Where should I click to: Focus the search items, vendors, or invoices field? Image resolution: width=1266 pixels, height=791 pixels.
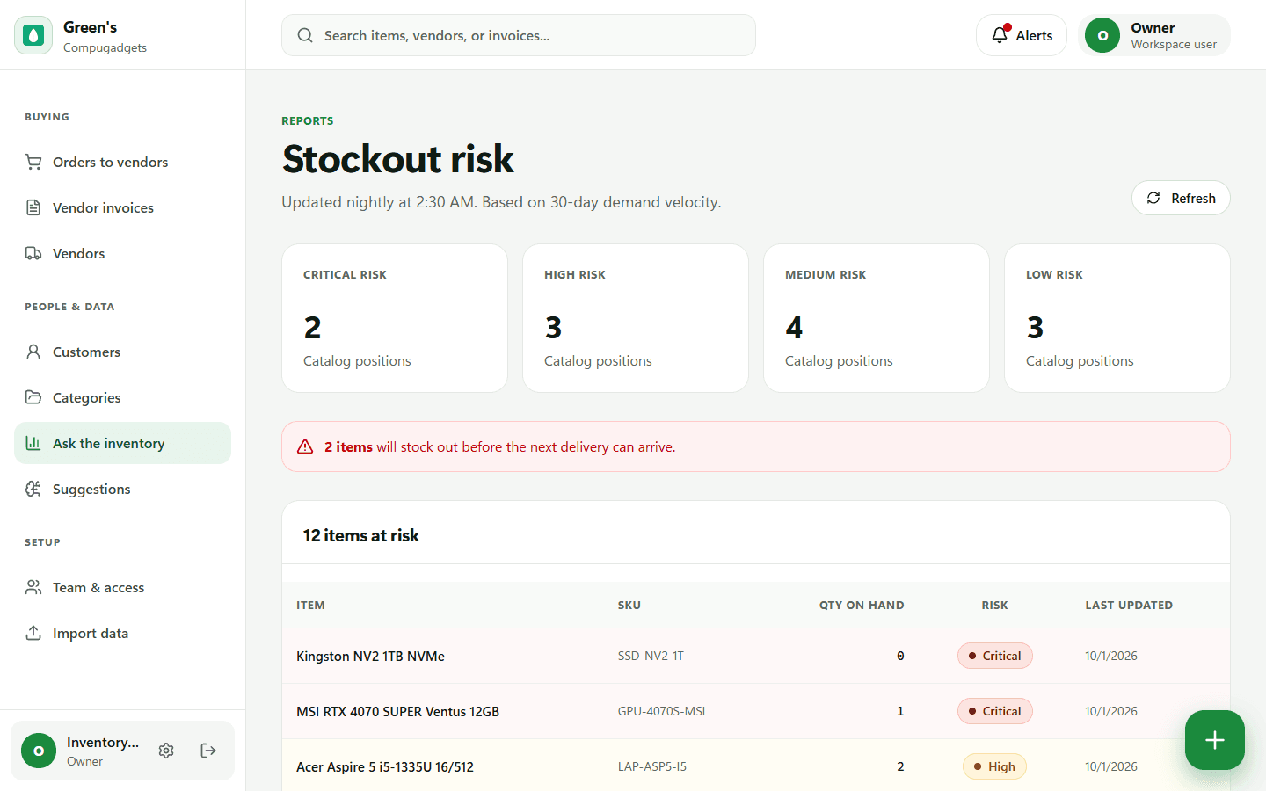coord(519,35)
